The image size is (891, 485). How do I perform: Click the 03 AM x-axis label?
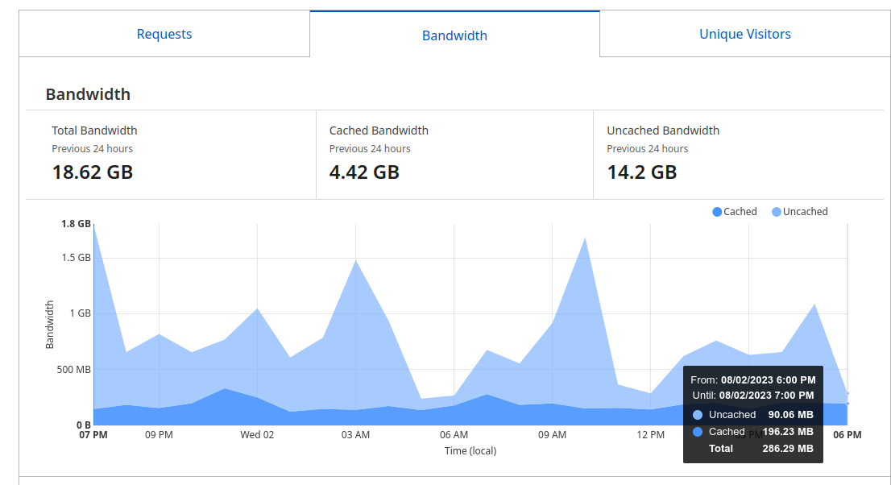pyautogui.click(x=355, y=435)
